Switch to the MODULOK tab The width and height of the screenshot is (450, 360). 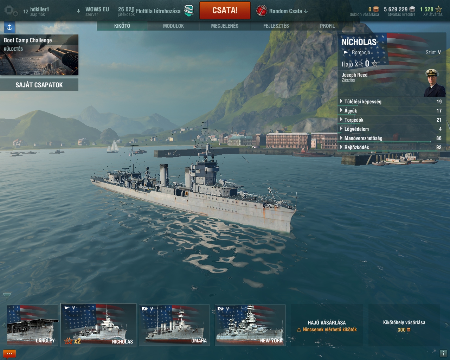[x=173, y=26]
